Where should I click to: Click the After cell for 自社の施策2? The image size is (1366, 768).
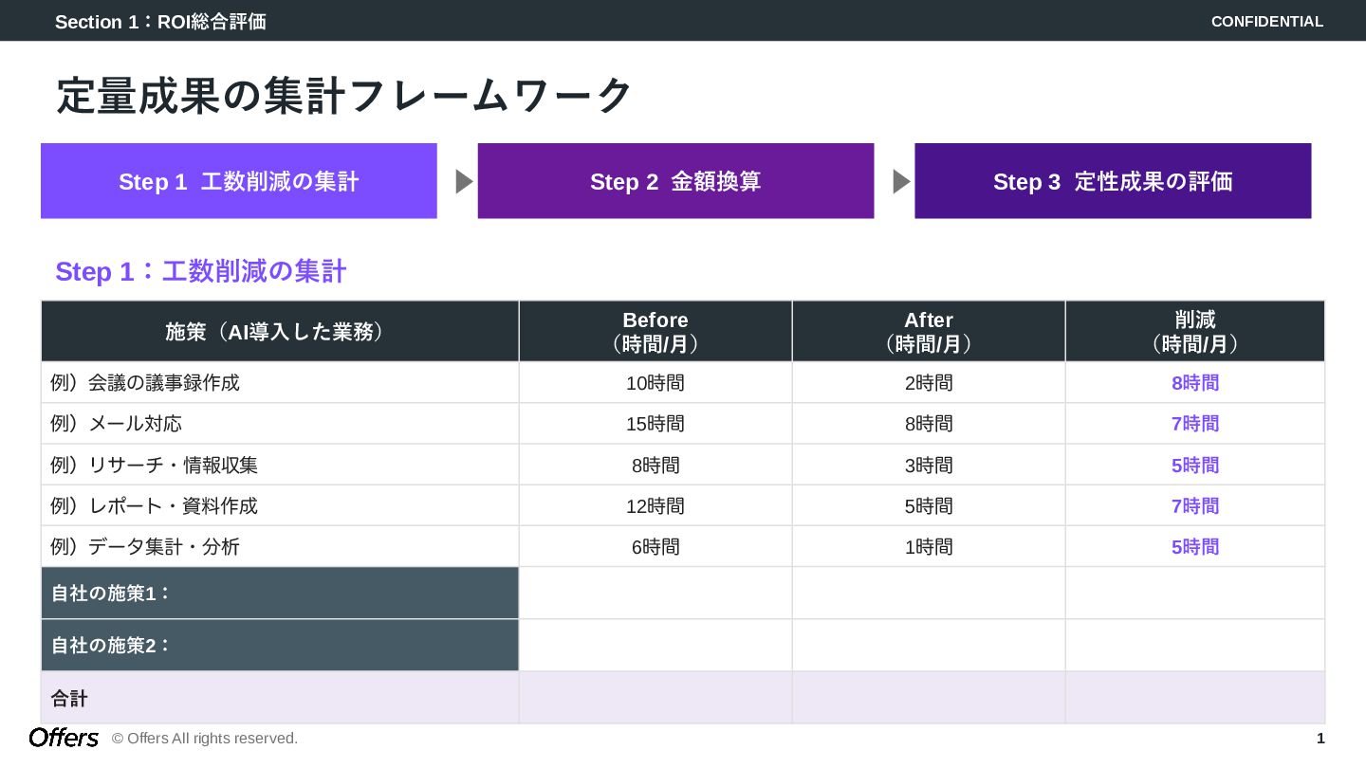point(929,646)
